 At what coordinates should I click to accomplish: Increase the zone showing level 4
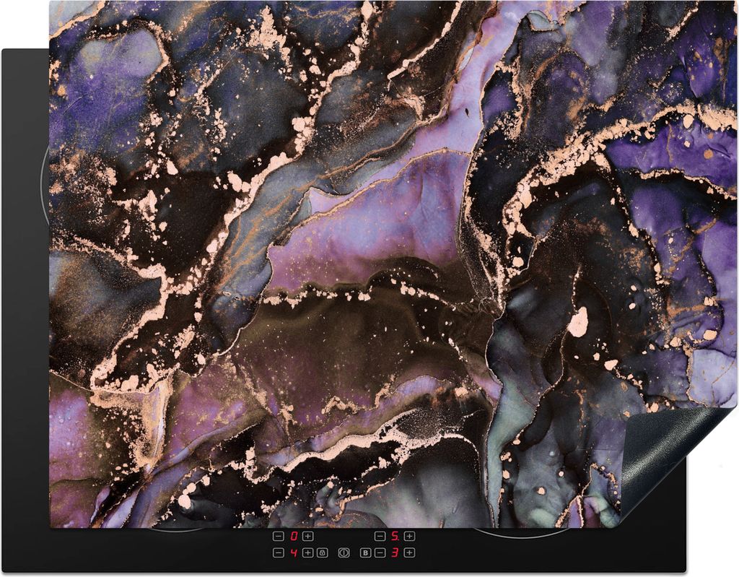coord(307,552)
